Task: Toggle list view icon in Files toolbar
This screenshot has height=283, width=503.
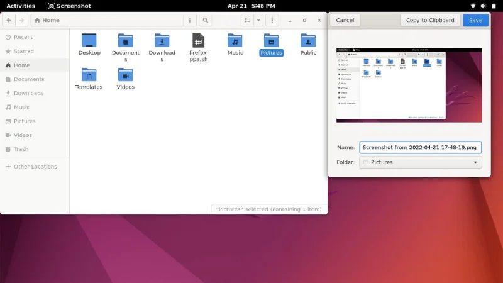Action: pos(247,20)
